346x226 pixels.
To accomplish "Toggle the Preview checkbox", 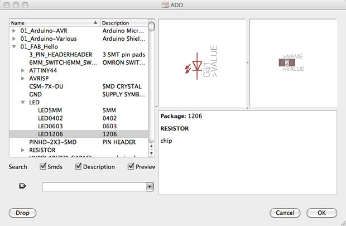I will point(131,166).
